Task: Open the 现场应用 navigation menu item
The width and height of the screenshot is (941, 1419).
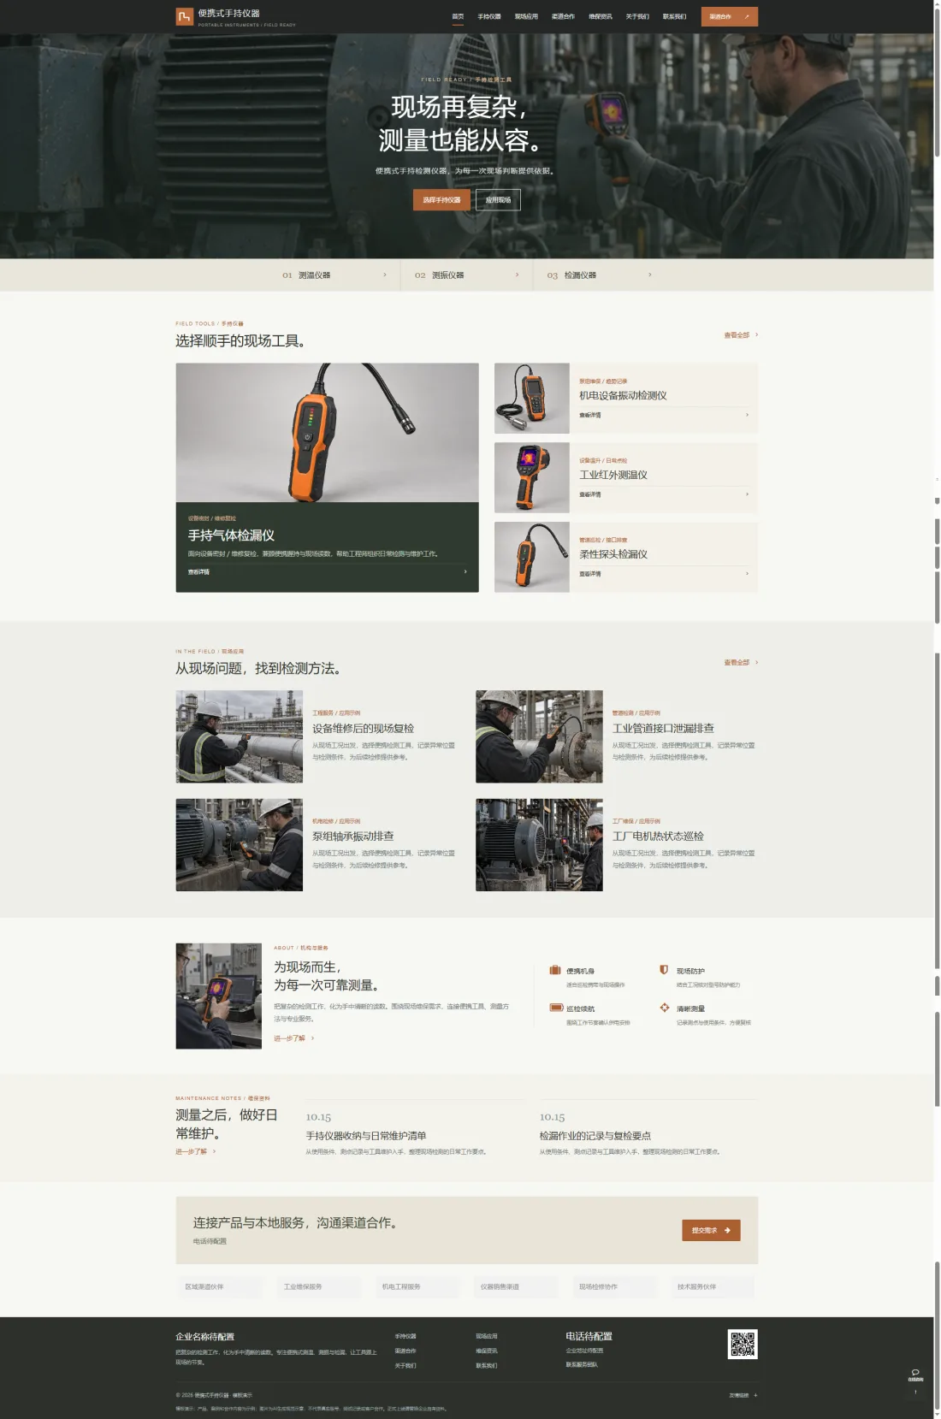Action: (x=526, y=17)
